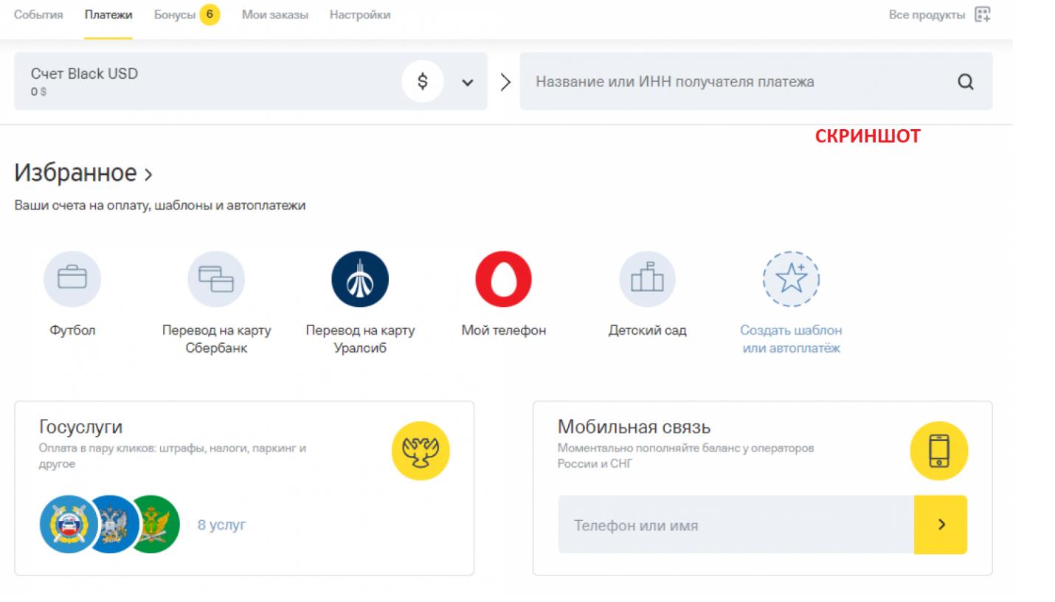Image resolution: width=1055 pixels, height=602 pixels.
Task: Open the all-products grid icon
Action: point(983,15)
